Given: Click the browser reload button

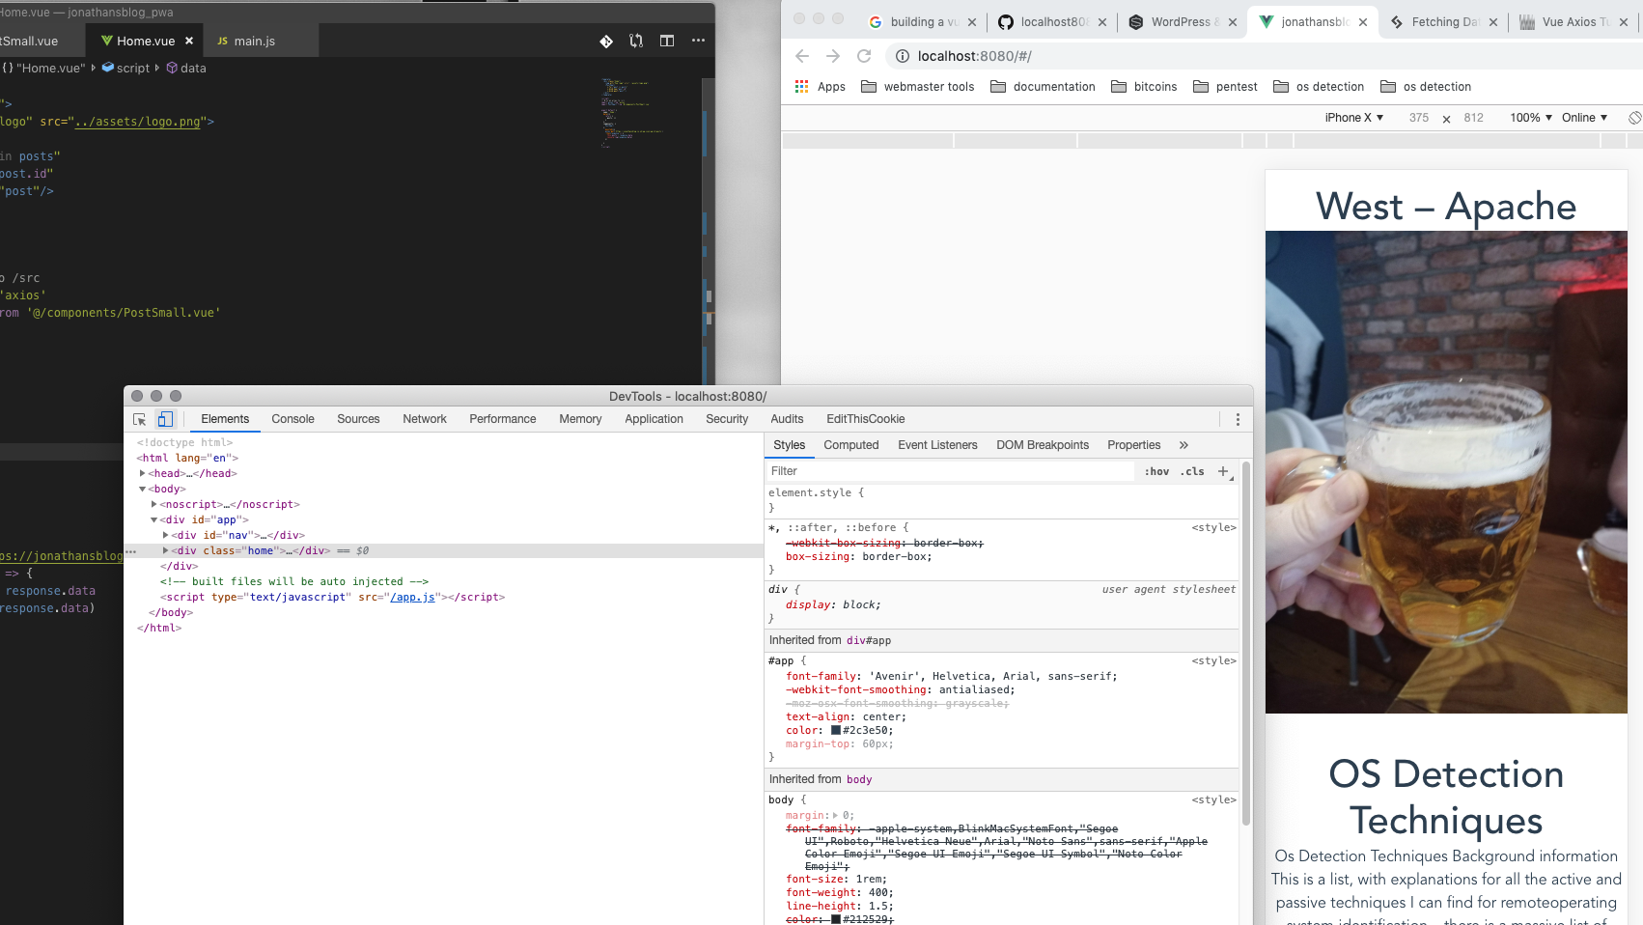Looking at the screenshot, I should (x=864, y=56).
